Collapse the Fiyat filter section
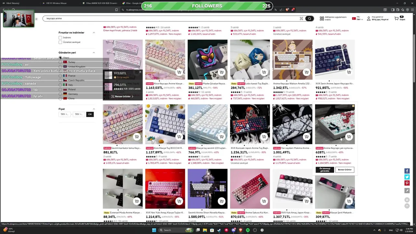This screenshot has width=416, height=234. click(94, 109)
